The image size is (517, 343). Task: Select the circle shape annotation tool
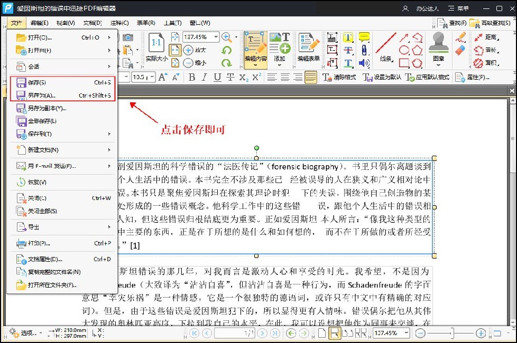click(404, 50)
